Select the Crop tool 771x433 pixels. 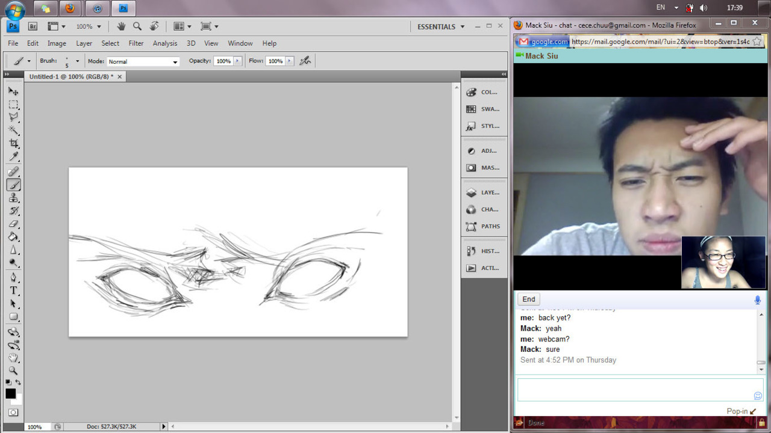(13, 144)
